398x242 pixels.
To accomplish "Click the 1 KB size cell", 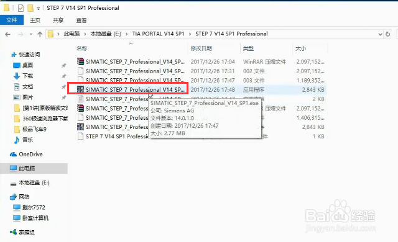I will (318, 137).
